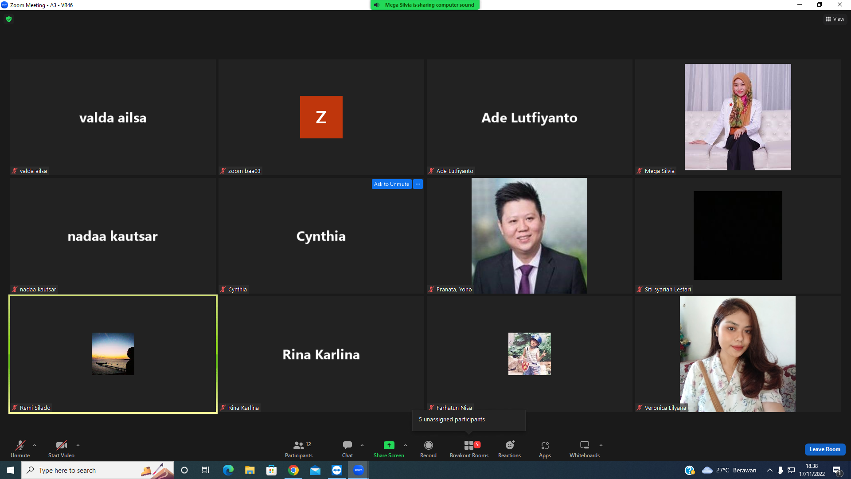Open the Reactions menu
This screenshot has width=851, height=479.
coord(510,449)
